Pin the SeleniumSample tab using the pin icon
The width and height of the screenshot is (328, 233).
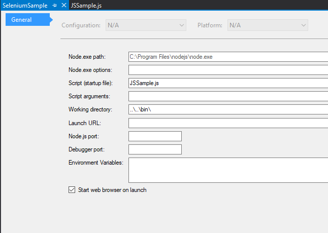pos(55,5)
